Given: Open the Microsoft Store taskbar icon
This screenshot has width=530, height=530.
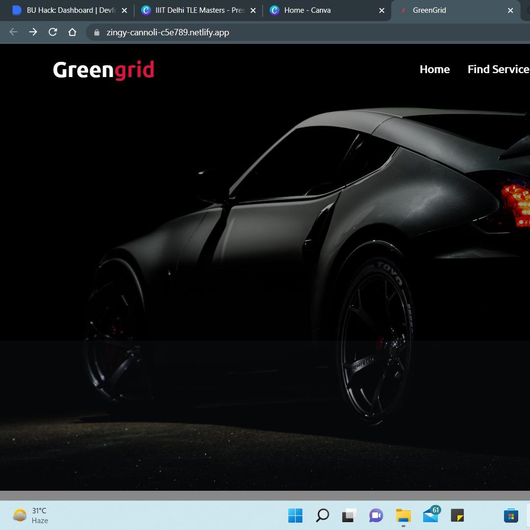Looking at the screenshot, I should pyautogui.click(x=511, y=515).
